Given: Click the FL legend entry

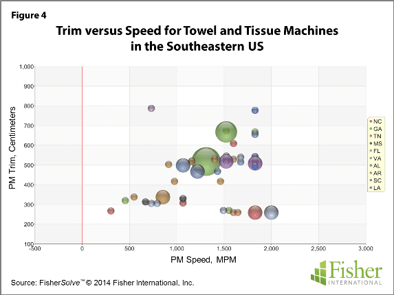Looking at the screenshot, I should pos(375,151).
